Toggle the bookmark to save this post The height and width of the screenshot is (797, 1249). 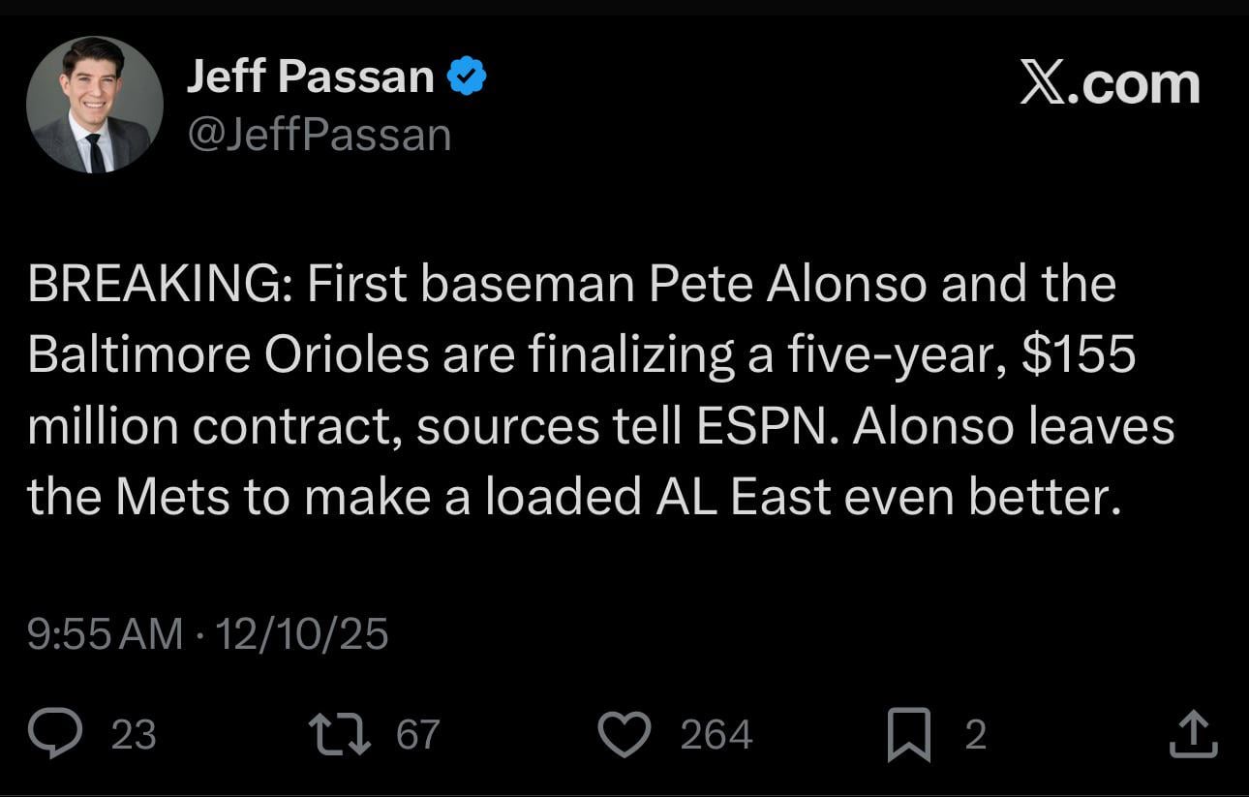[908, 733]
